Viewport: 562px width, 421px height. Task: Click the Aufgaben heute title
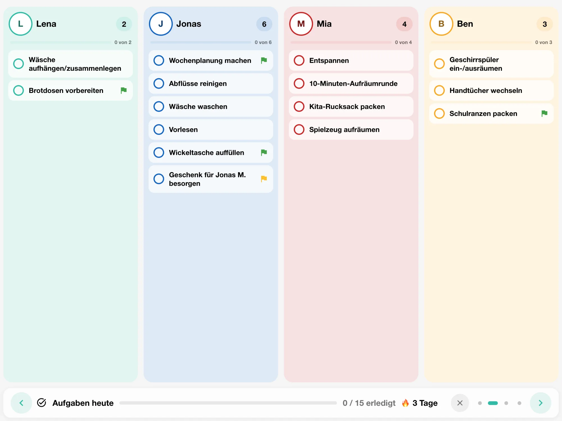[83, 403]
